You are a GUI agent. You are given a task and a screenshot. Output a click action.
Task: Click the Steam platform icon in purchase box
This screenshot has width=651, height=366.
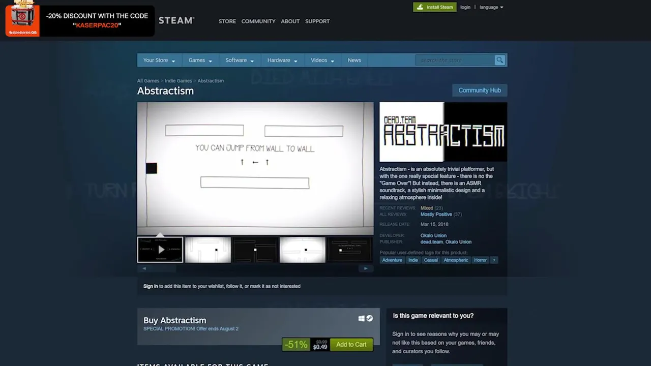pyautogui.click(x=370, y=319)
